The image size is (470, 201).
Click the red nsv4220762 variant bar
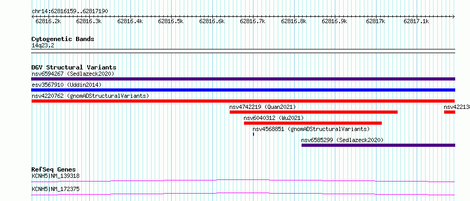click(x=243, y=101)
